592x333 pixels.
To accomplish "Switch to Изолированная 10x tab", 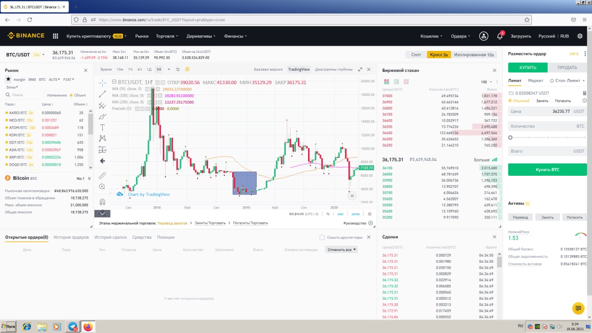I will tap(474, 55).
